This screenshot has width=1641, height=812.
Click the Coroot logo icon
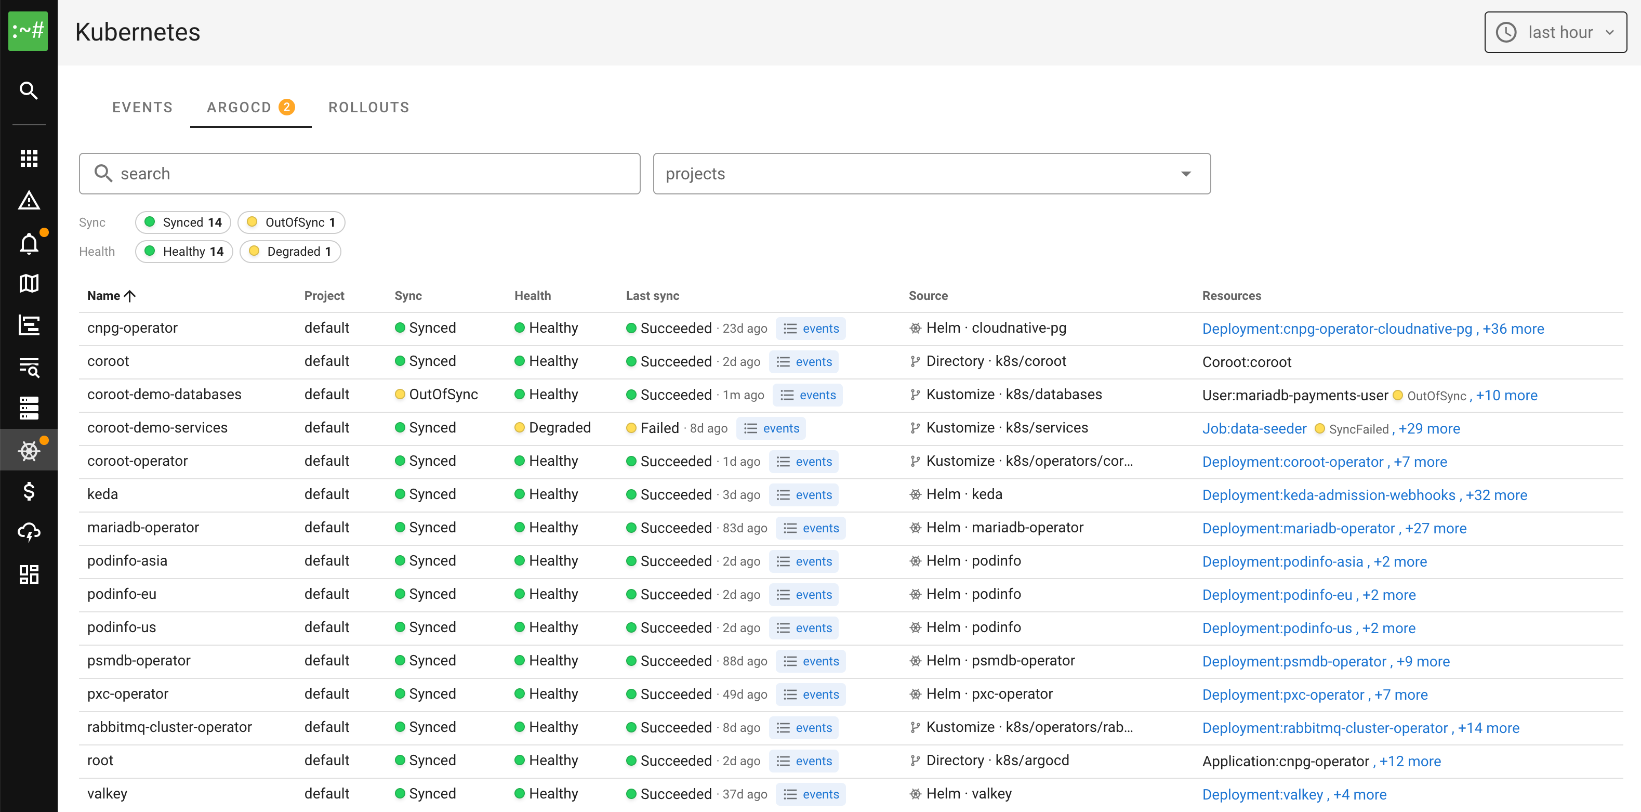click(x=28, y=31)
